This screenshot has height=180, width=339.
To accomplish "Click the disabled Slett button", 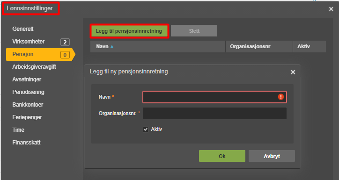I will pyautogui.click(x=194, y=31).
